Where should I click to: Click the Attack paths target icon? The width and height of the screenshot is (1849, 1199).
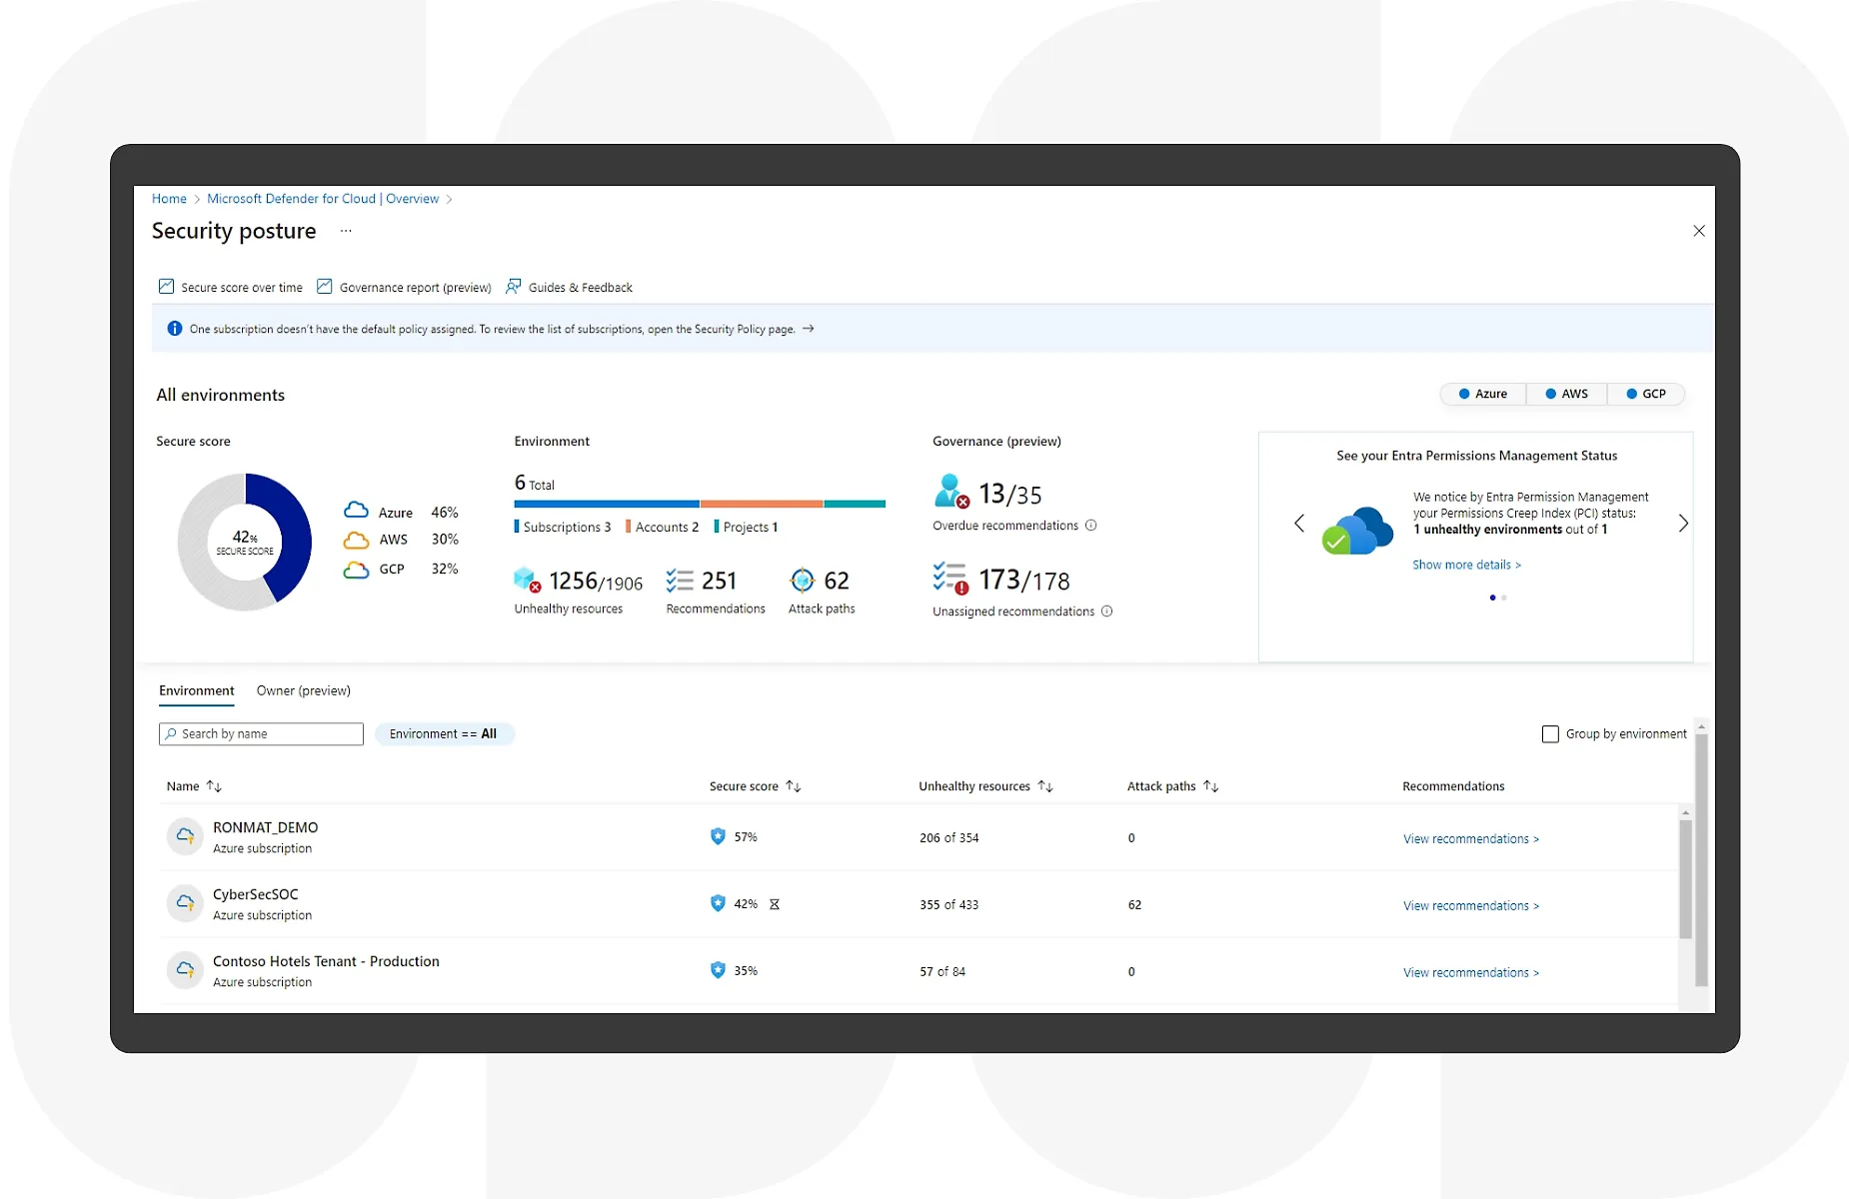[x=802, y=581]
